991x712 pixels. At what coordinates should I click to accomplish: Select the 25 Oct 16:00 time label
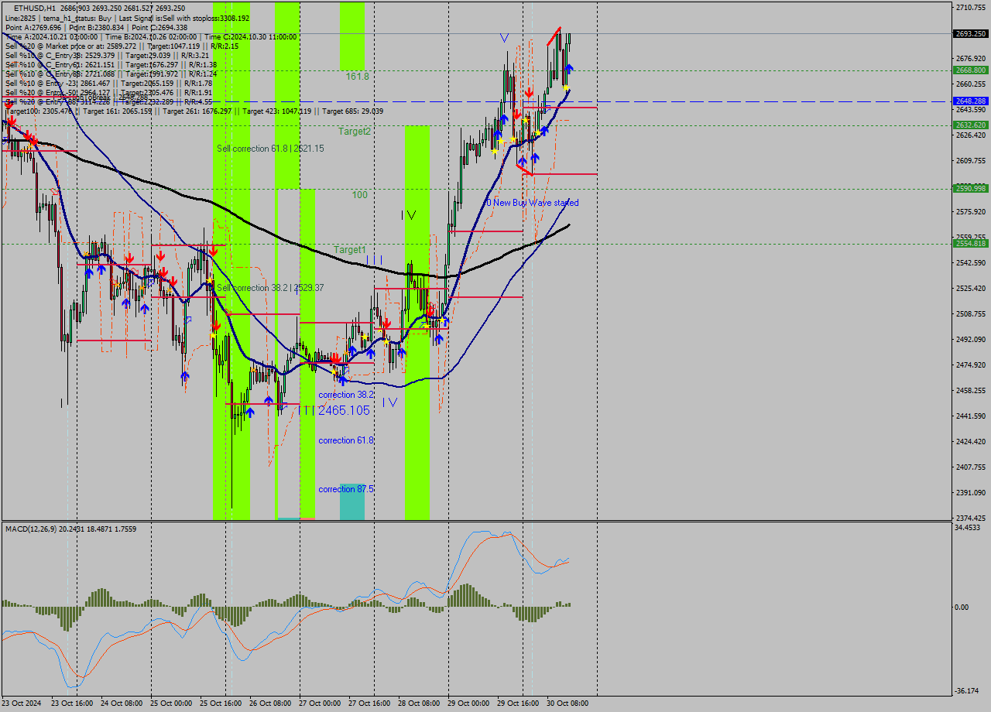pos(221,703)
